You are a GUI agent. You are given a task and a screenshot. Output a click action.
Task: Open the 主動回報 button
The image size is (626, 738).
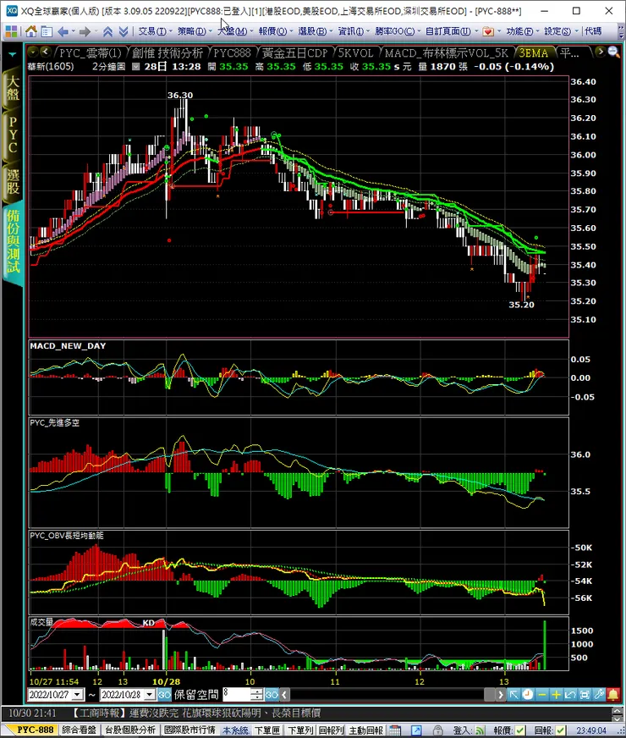(366, 730)
